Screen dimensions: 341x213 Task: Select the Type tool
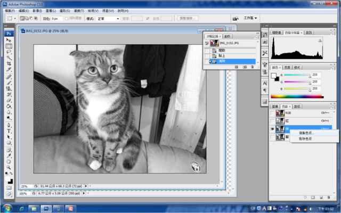[9, 131]
